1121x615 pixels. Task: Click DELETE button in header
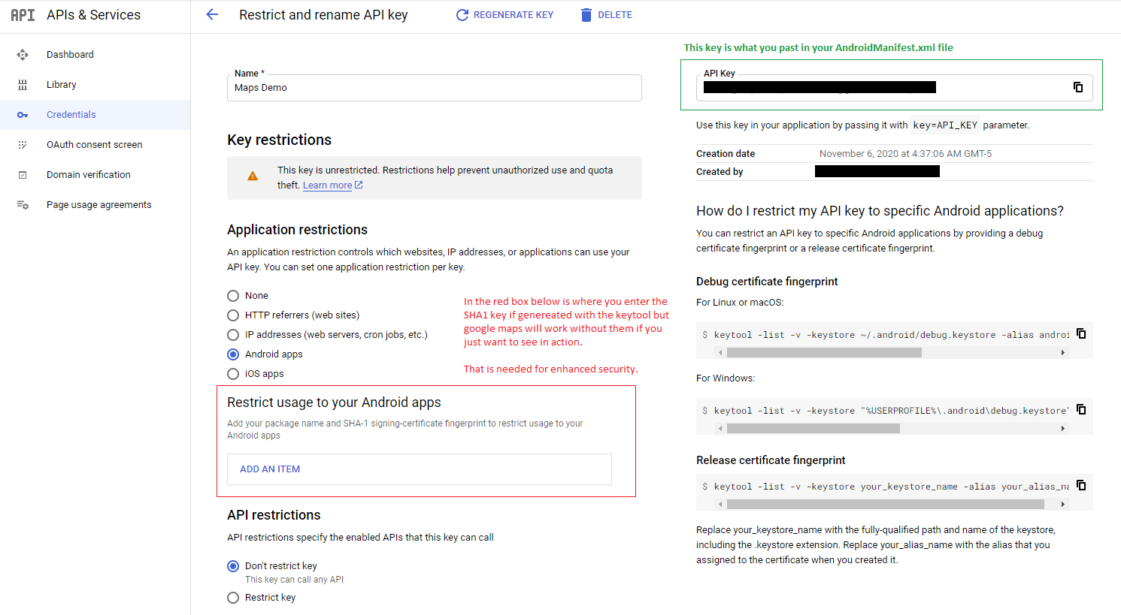point(606,15)
